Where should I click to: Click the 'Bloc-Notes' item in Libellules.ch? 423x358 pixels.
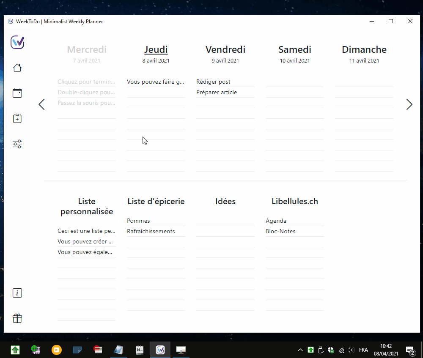pos(294,231)
